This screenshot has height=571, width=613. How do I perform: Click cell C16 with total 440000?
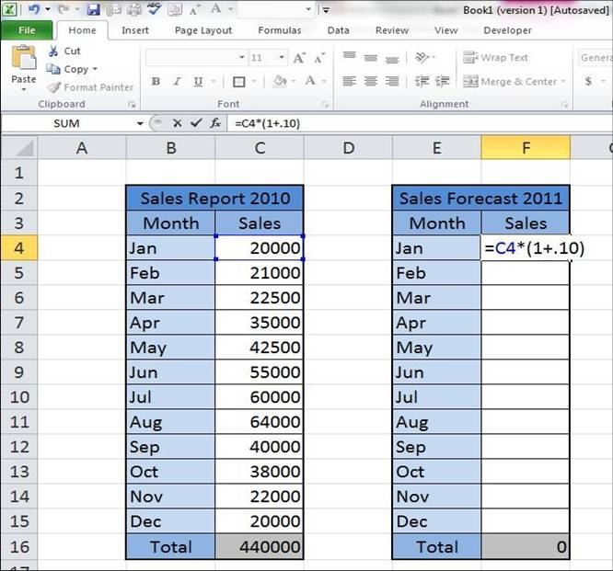tap(260, 547)
